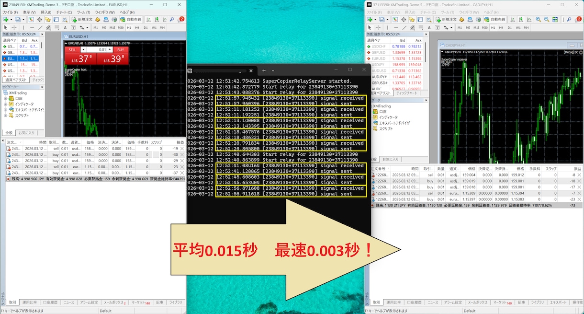
Task: Open the strategy tester magnifier icon in left terminal
Action: pyautogui.click(x=65, y=20)
